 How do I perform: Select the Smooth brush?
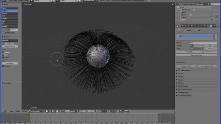click(10, 13)
